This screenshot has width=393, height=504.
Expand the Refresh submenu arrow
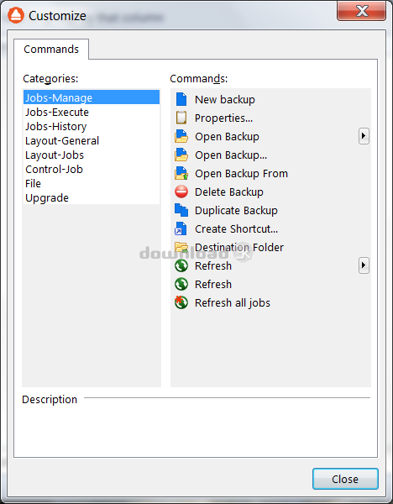pyautogui.click(x=364, y=265)
